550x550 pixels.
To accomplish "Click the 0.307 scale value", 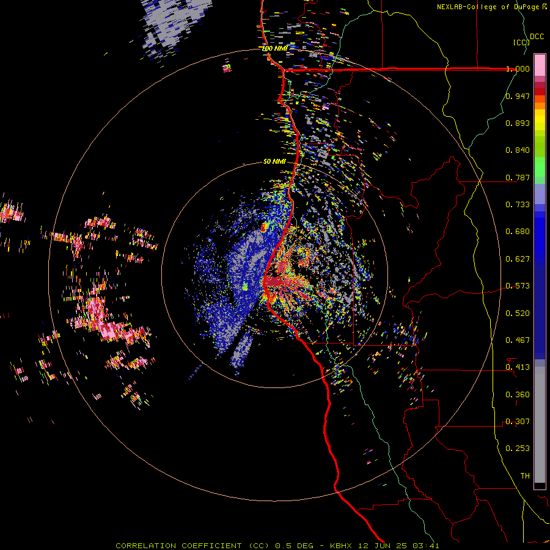I will (518, 422).
